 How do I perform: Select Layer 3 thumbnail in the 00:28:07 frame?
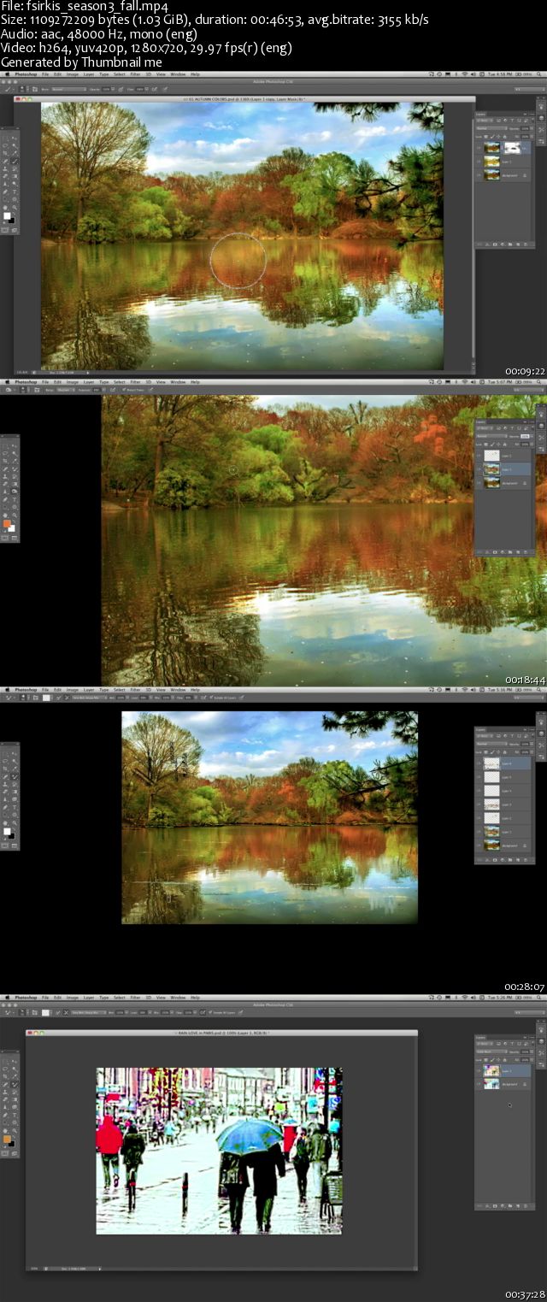coord(492,804)
